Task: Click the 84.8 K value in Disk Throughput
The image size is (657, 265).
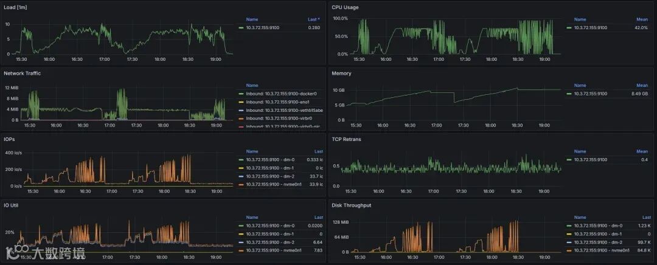Action: point(644,250)
